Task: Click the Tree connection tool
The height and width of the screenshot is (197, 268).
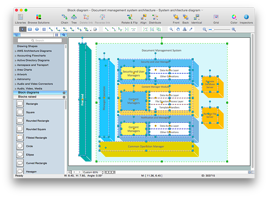Action: pos(74,19)
